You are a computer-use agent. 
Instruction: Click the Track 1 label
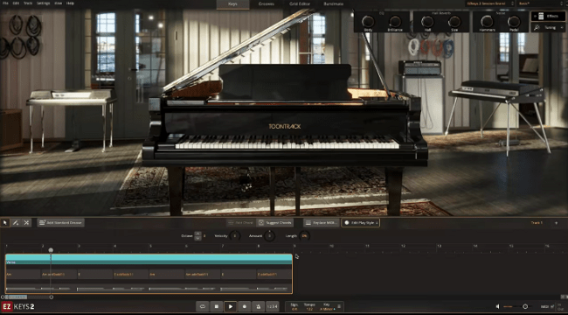[x=537, y=223]
